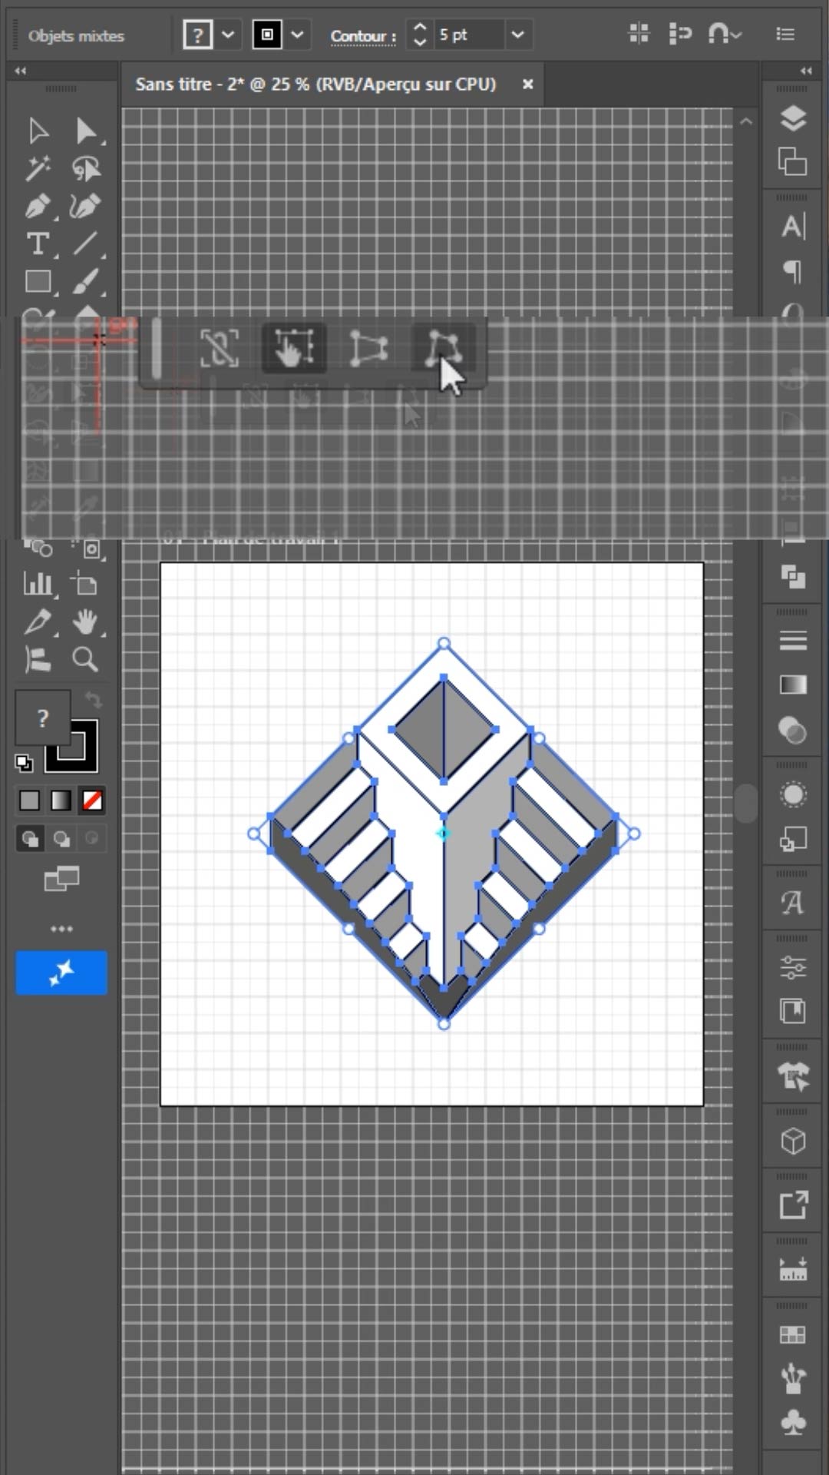Select the Type tool
The height and width of the screenshot is (1475, 829).
38,244
